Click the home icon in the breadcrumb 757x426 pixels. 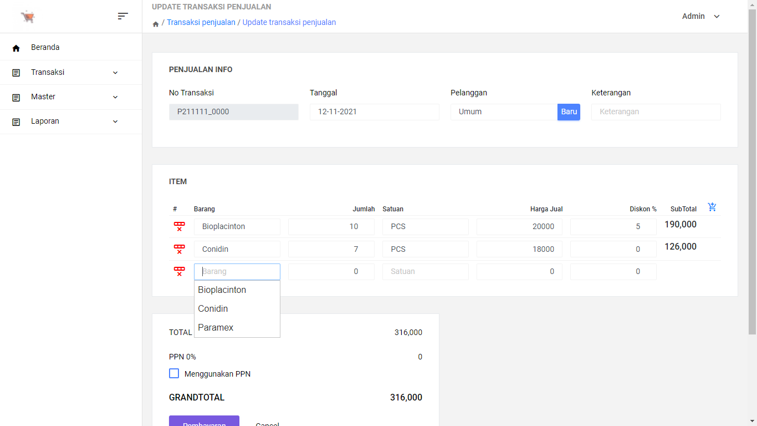click(x=155, y=24)
